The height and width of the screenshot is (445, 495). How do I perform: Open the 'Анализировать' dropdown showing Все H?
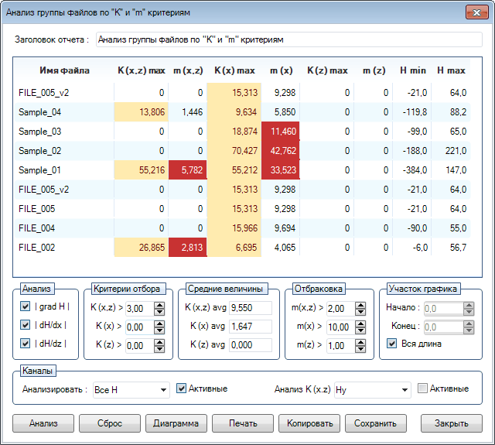(130, 390)
